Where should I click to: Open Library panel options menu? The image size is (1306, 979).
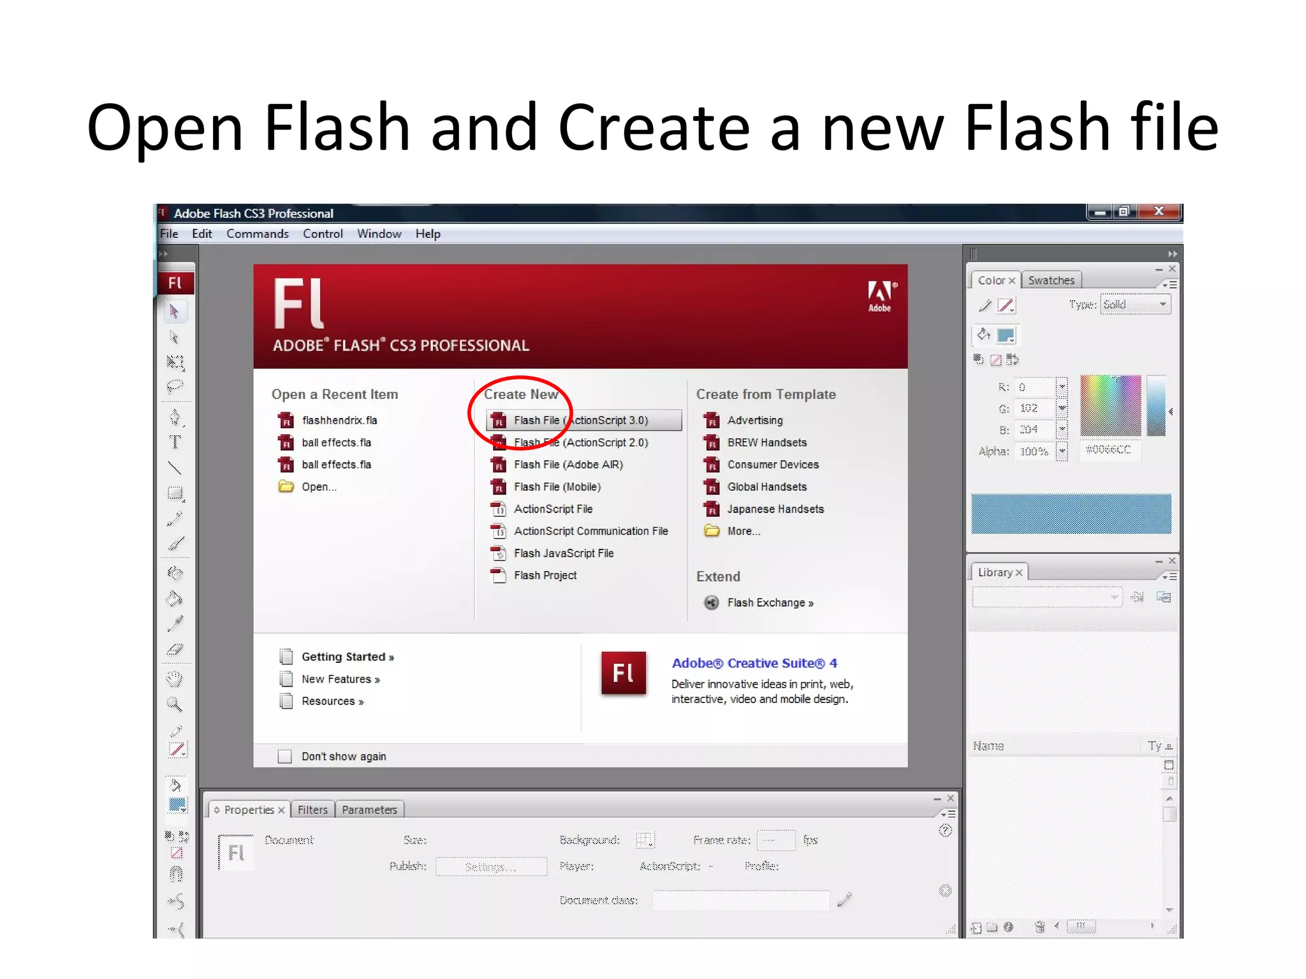(1170, 576)
